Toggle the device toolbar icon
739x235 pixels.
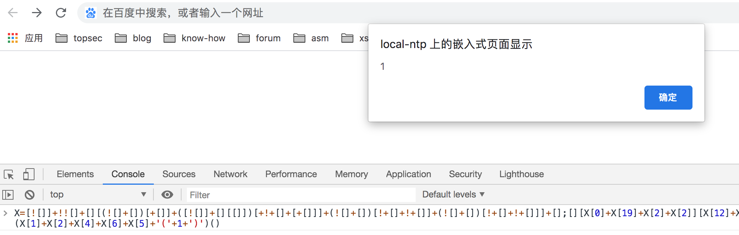pyautogui.click(x=29, y=174)
